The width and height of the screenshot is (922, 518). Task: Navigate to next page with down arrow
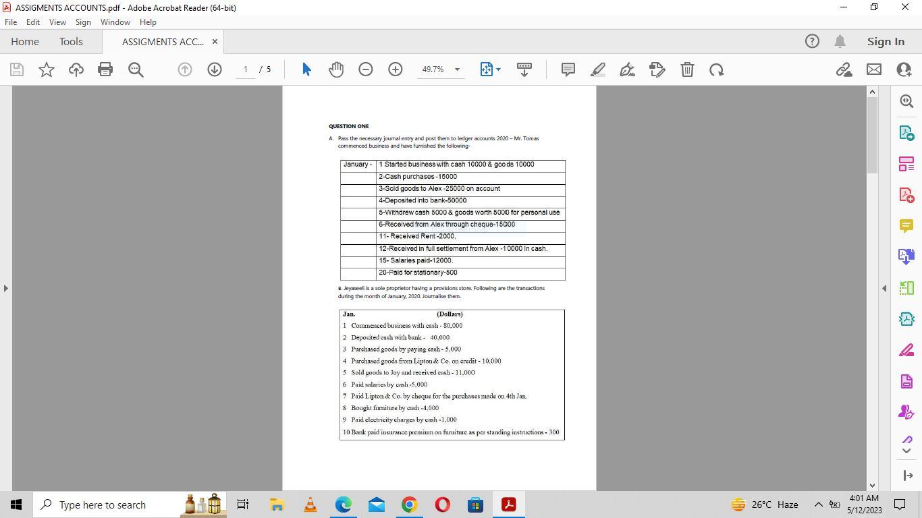click(x=214, y=69)
